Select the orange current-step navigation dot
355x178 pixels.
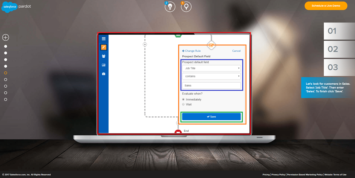[6, 73]
